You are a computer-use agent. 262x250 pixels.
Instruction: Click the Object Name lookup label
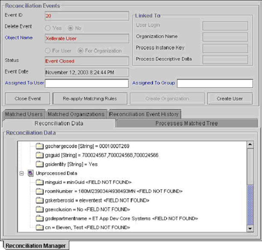(19, 38)
